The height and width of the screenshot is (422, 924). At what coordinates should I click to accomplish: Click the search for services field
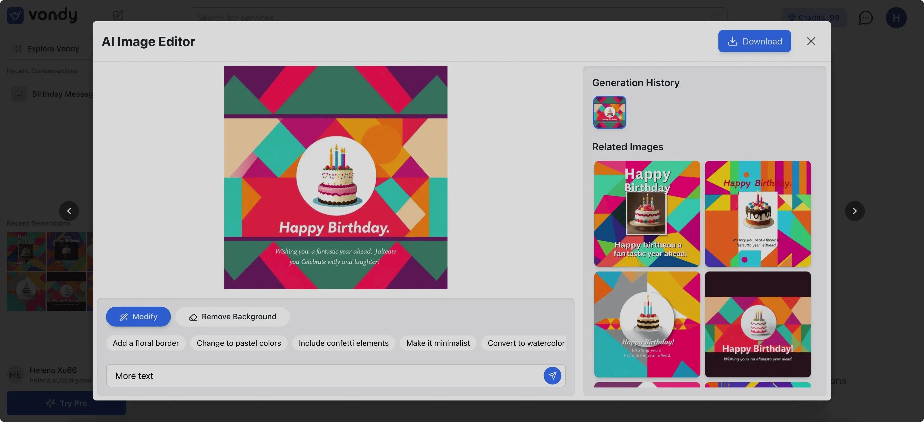click(x=458, y=18)
